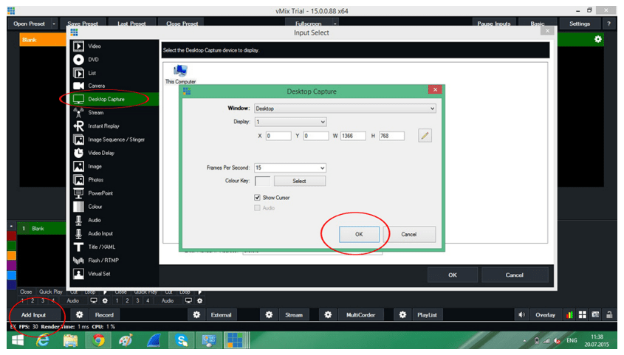
Task: Select This Computer capture device
Action: coord(180,75)
